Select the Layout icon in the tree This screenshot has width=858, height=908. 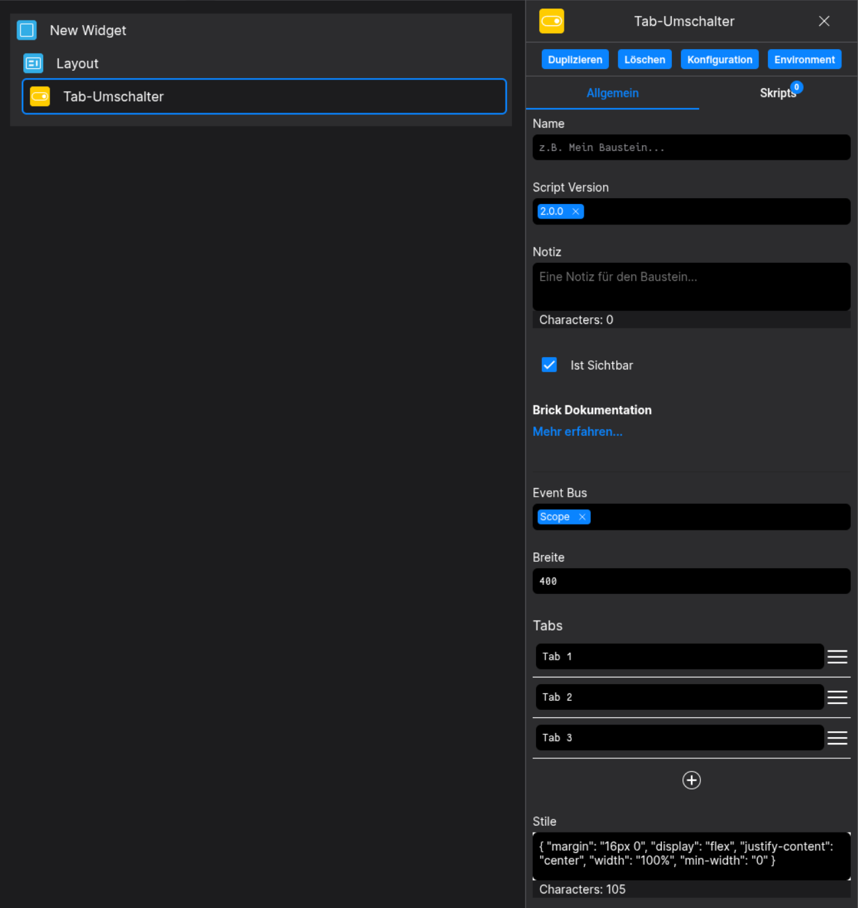(32, 63)
